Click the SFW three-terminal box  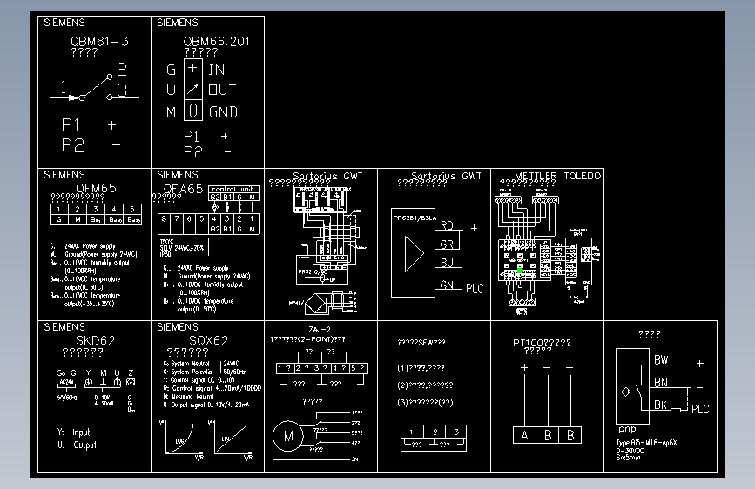pos(434,438)
